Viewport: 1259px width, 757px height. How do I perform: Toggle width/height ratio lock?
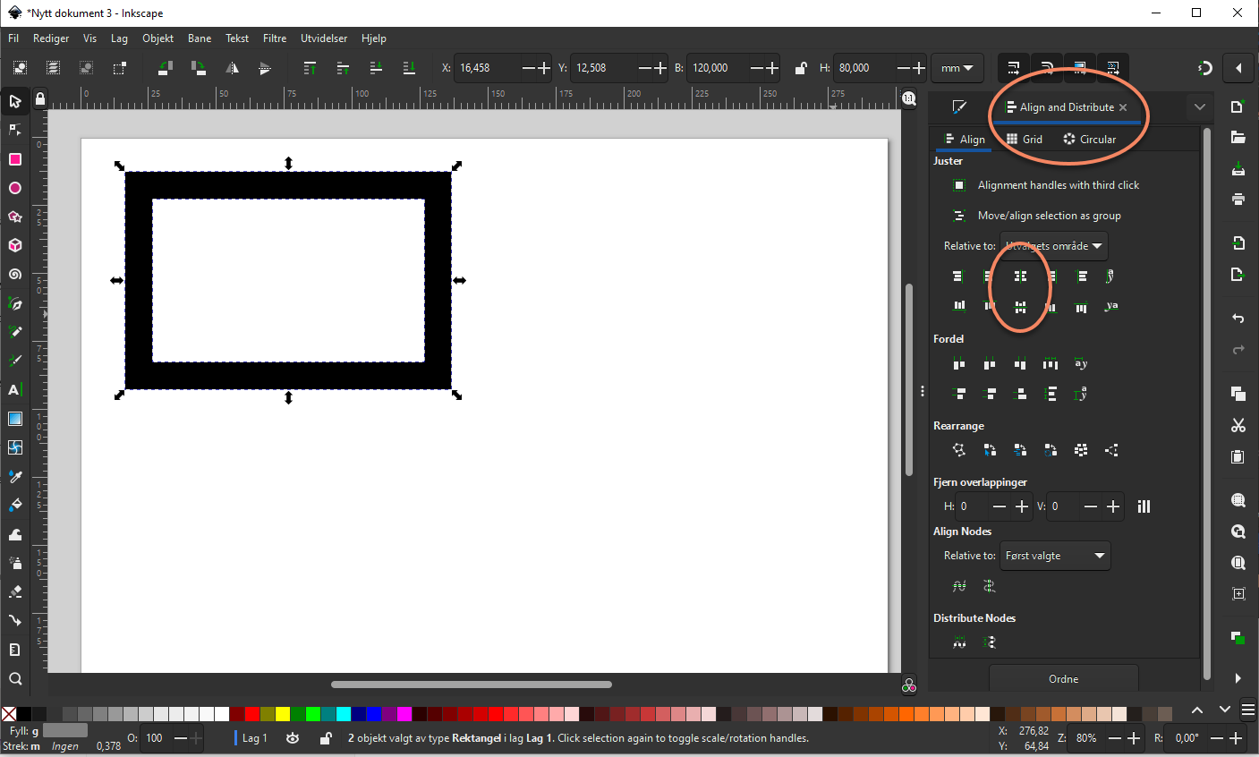(x=801, y=68)
